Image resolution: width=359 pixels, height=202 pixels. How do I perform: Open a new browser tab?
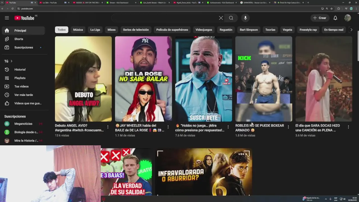tap(308, 3)
